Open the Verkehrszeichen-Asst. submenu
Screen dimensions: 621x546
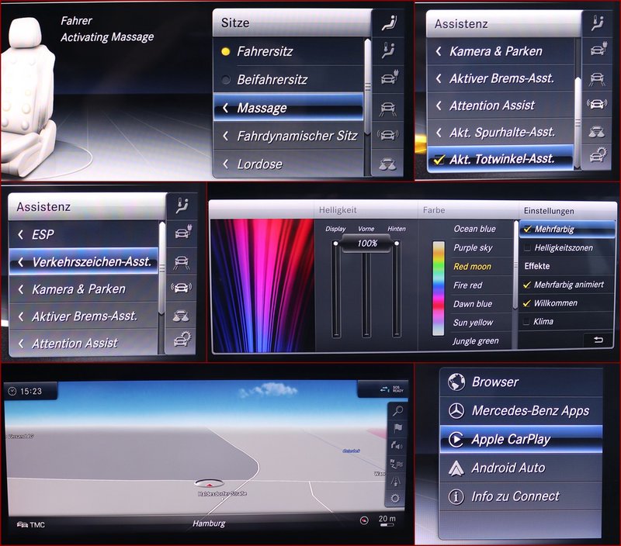pyautogui.click(x=84, y=262)
